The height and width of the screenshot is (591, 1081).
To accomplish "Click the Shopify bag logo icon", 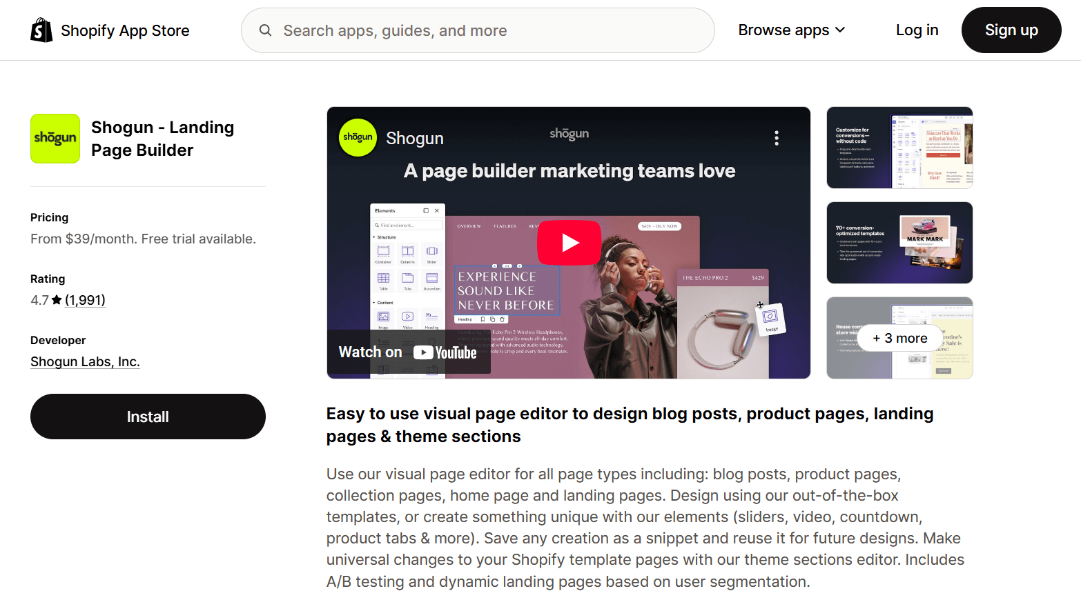I will (x=41, y=30).
